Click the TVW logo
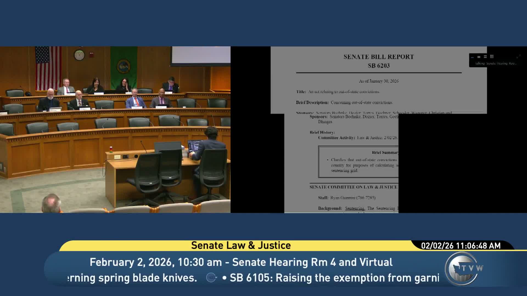The width and height of the screenshot is (527, 296). 464,268
